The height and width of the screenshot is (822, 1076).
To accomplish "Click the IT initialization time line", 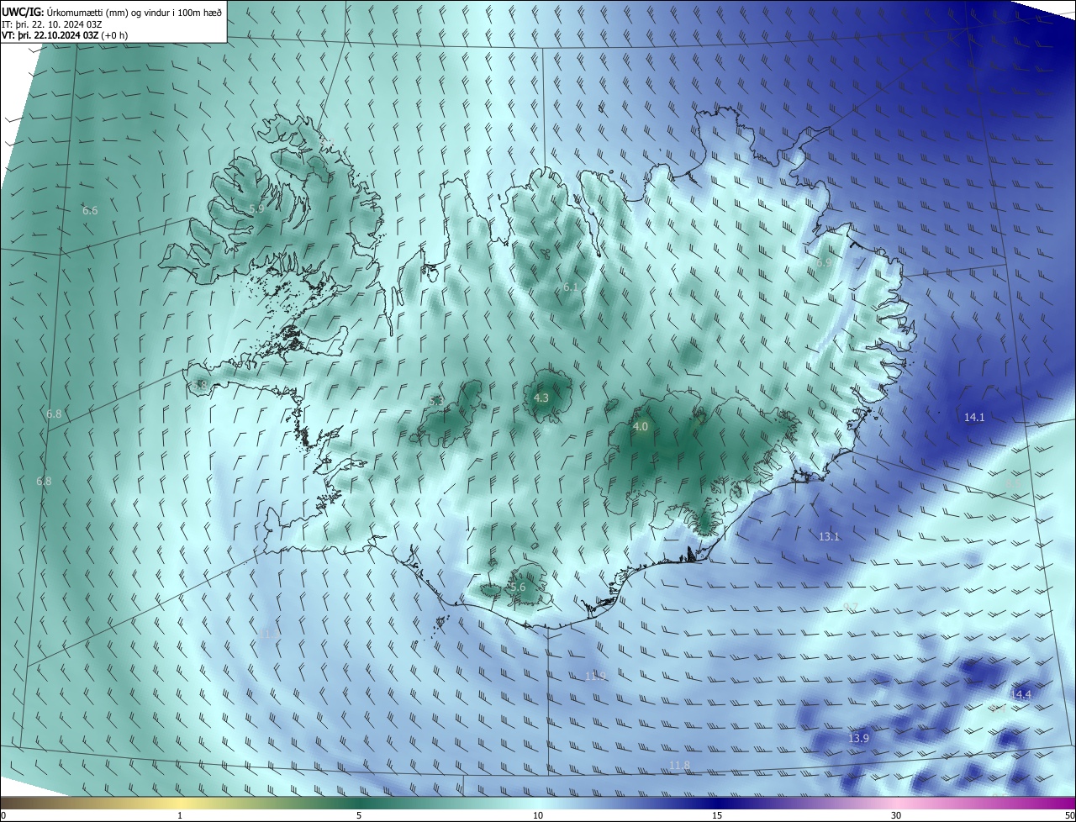I will coord(51,24).
